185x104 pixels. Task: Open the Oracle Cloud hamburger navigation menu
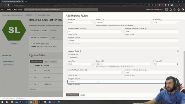coord(2,10)
